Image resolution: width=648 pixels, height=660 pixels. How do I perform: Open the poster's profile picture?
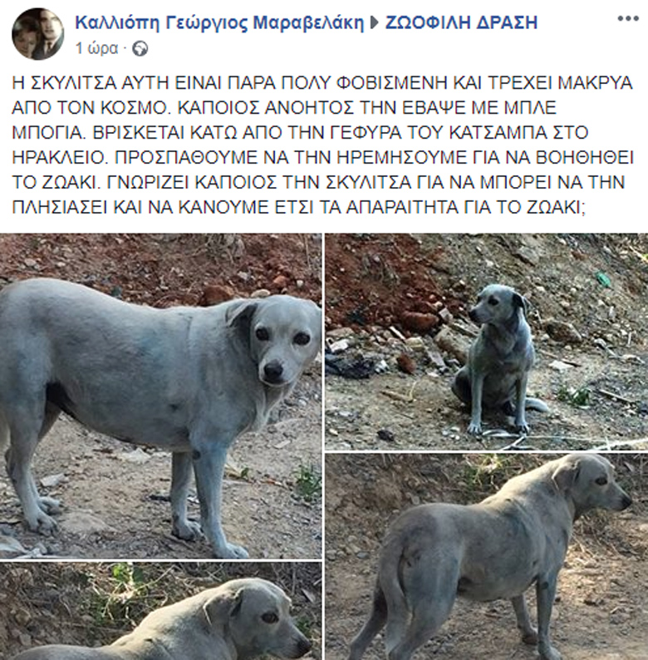click(38, 34)
